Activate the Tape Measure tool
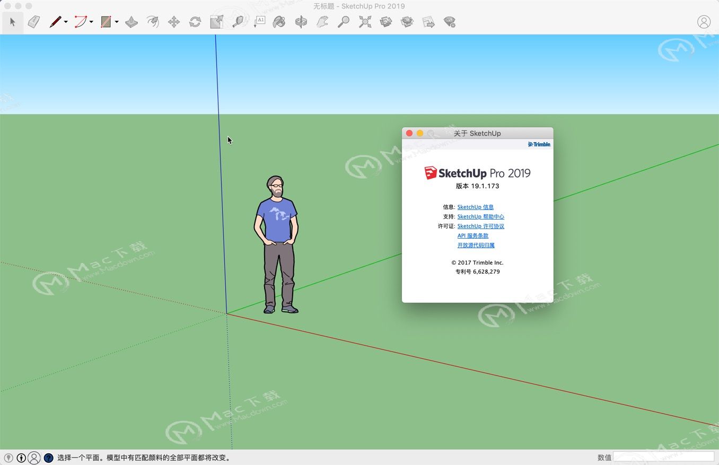This screenshot has height=465, width=719. tap(238, 22)
